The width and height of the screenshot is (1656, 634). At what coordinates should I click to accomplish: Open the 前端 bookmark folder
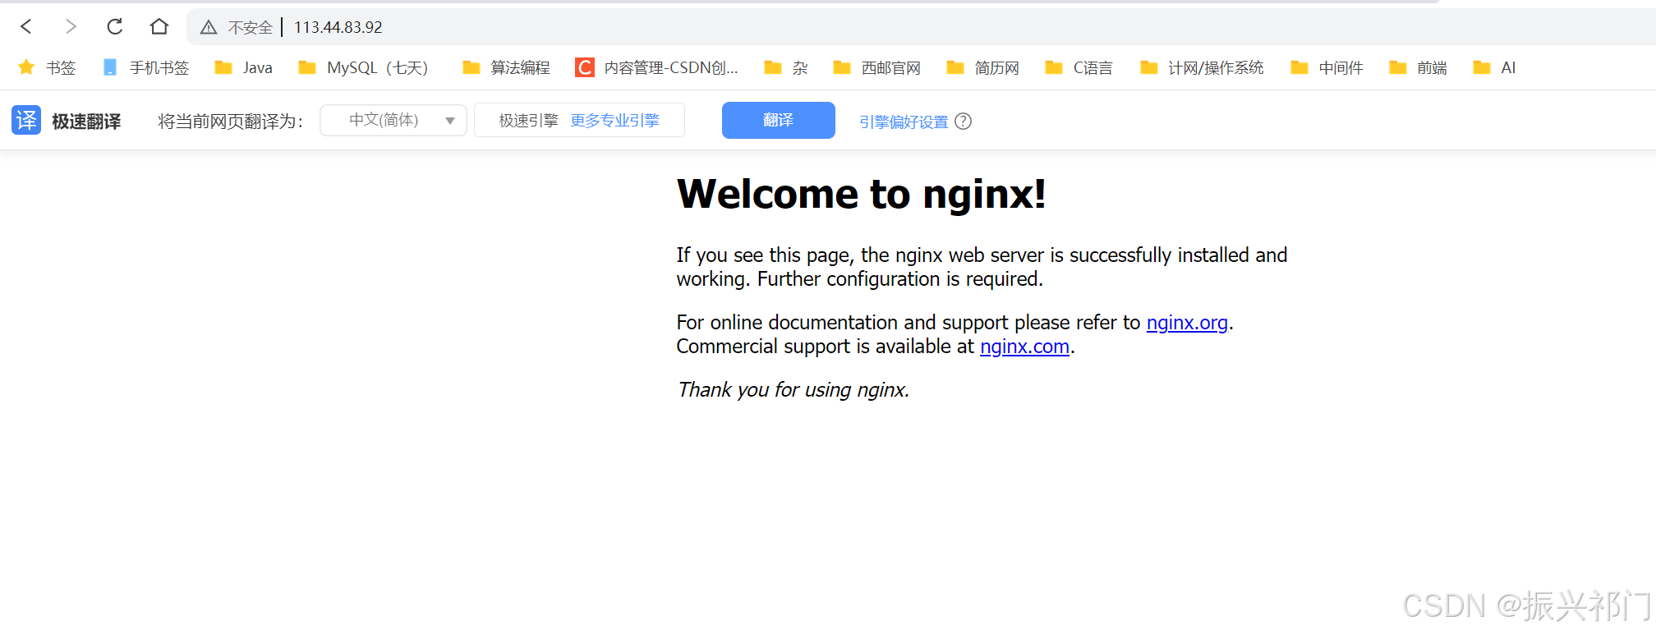1418,67
